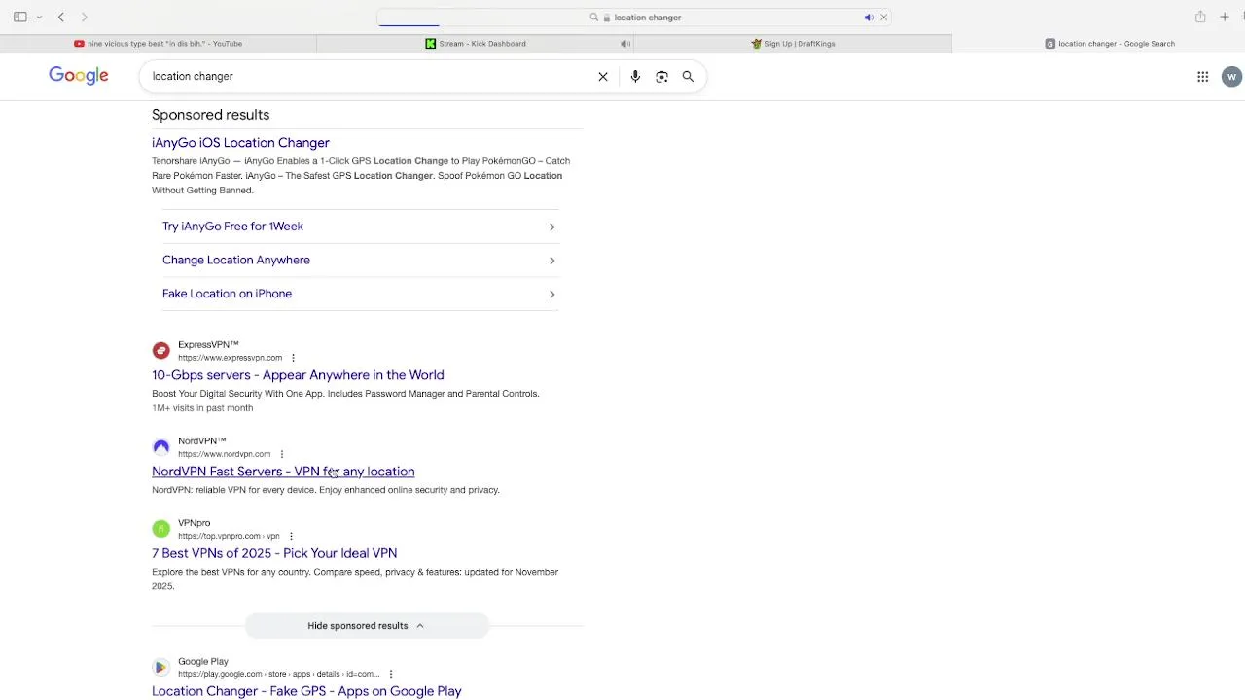
Task: Click the NordVPN favicon
Action: [161, 447]
